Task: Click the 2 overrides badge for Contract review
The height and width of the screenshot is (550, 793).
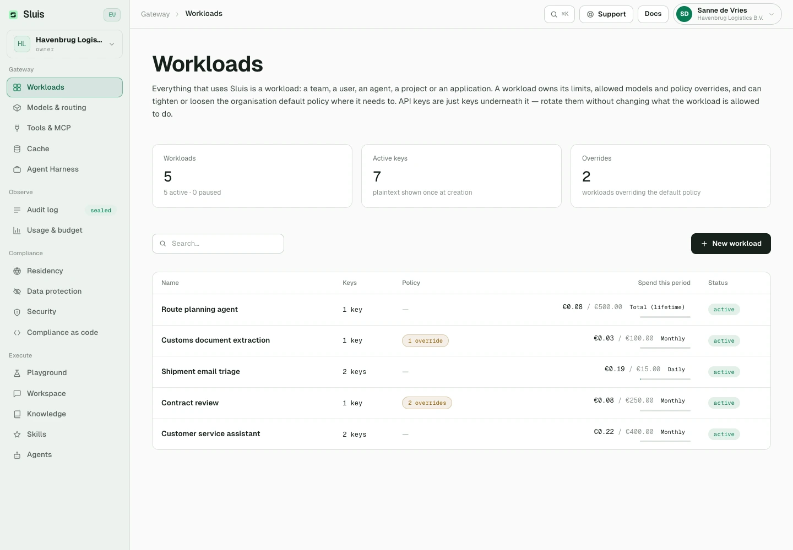Action: 427,403
